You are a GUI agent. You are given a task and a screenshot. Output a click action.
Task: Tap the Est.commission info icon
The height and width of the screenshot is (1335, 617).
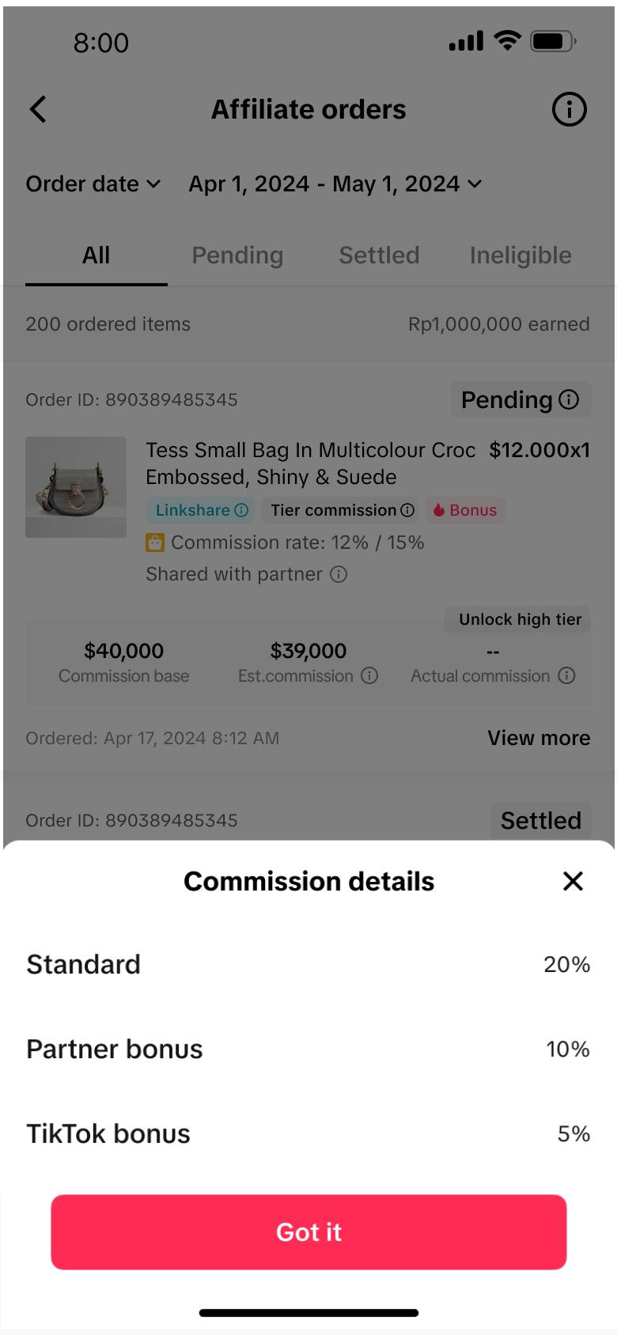tap(369, 675)
